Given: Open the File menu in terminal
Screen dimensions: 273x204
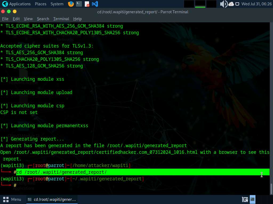Looking at the screenshot, I should click(5, 19).
